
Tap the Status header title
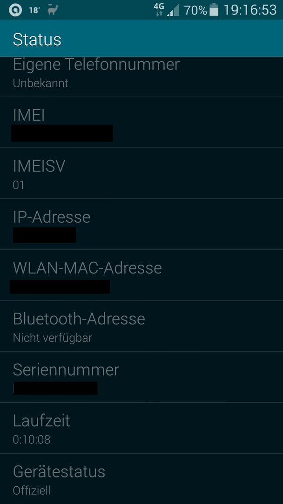point(37,40)
